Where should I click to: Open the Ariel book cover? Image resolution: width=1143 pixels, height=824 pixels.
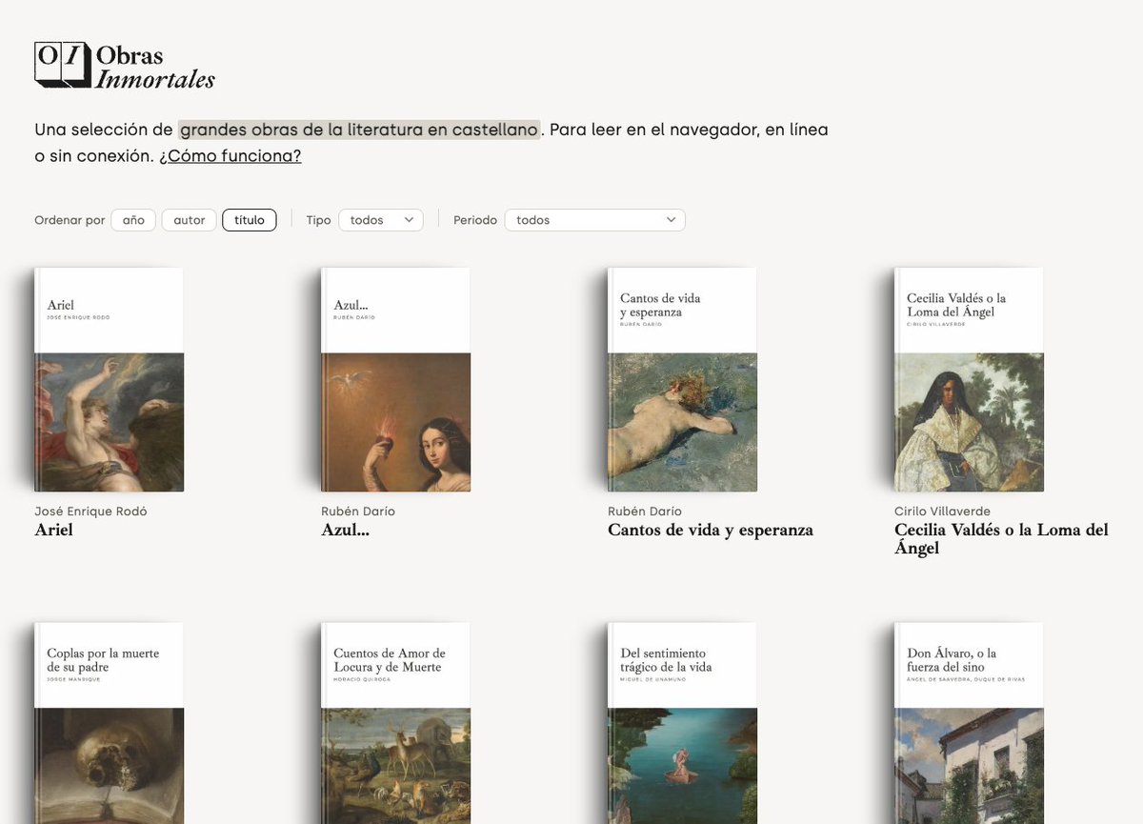(x=109, y=379)
